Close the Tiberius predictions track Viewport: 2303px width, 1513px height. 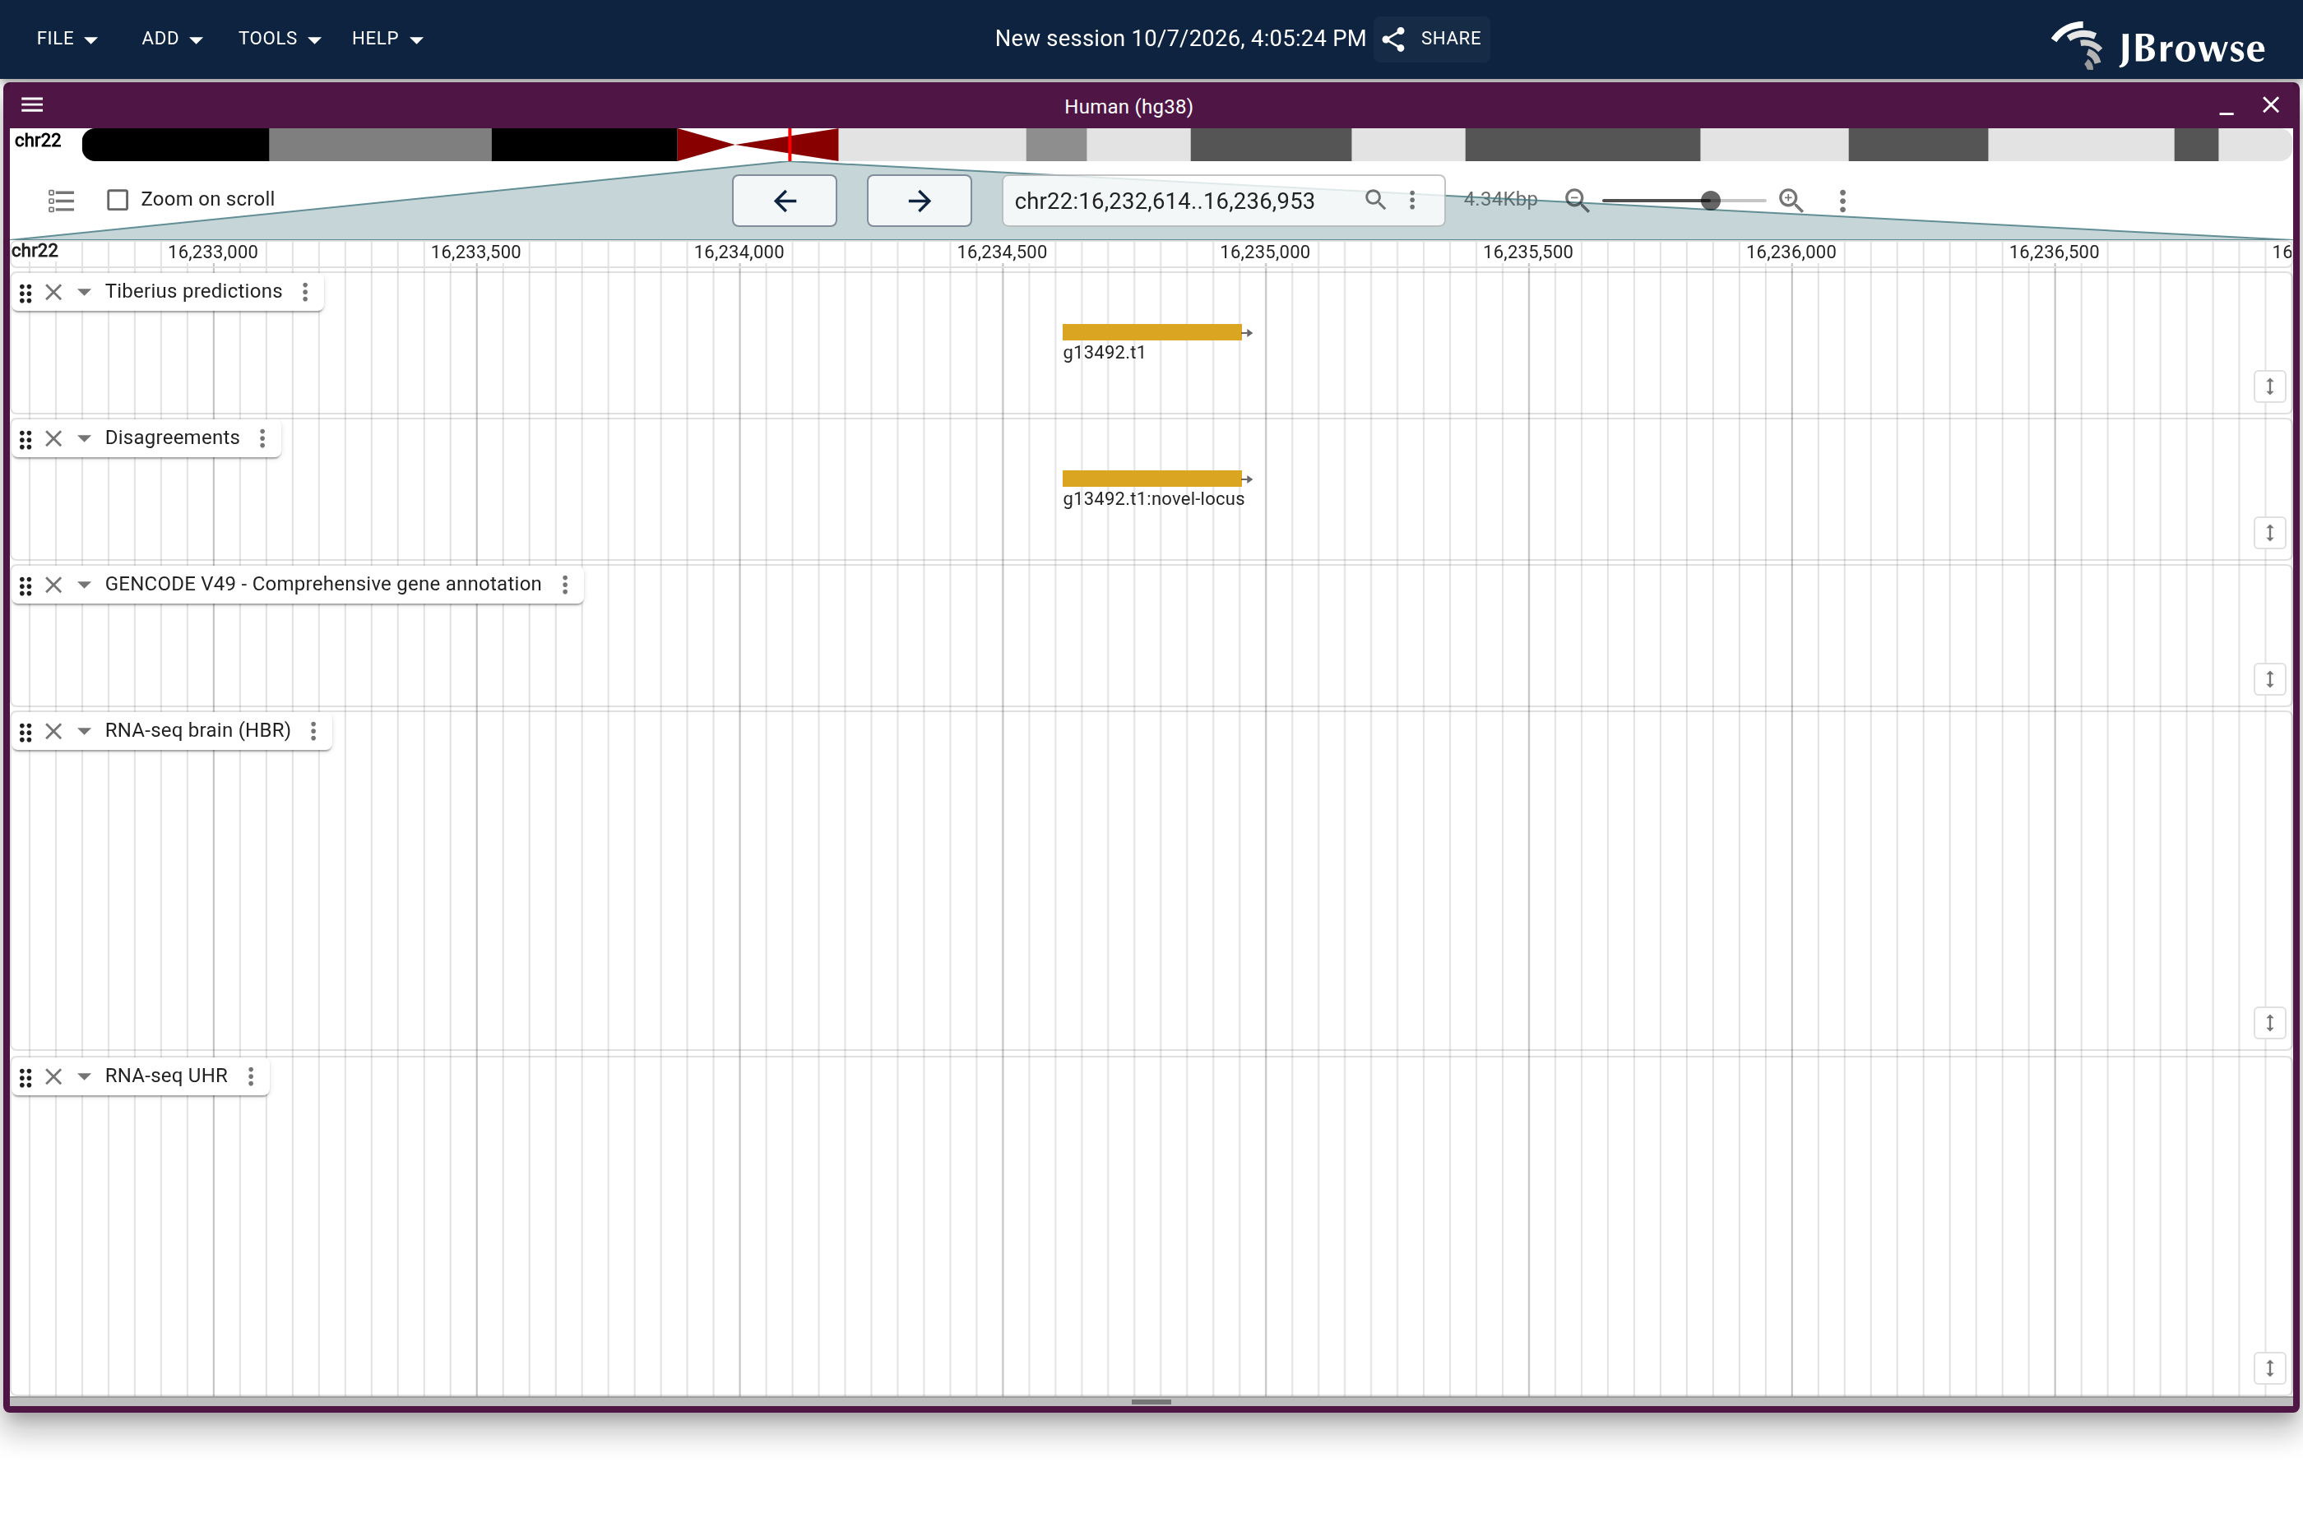click(x=54, y=292)
